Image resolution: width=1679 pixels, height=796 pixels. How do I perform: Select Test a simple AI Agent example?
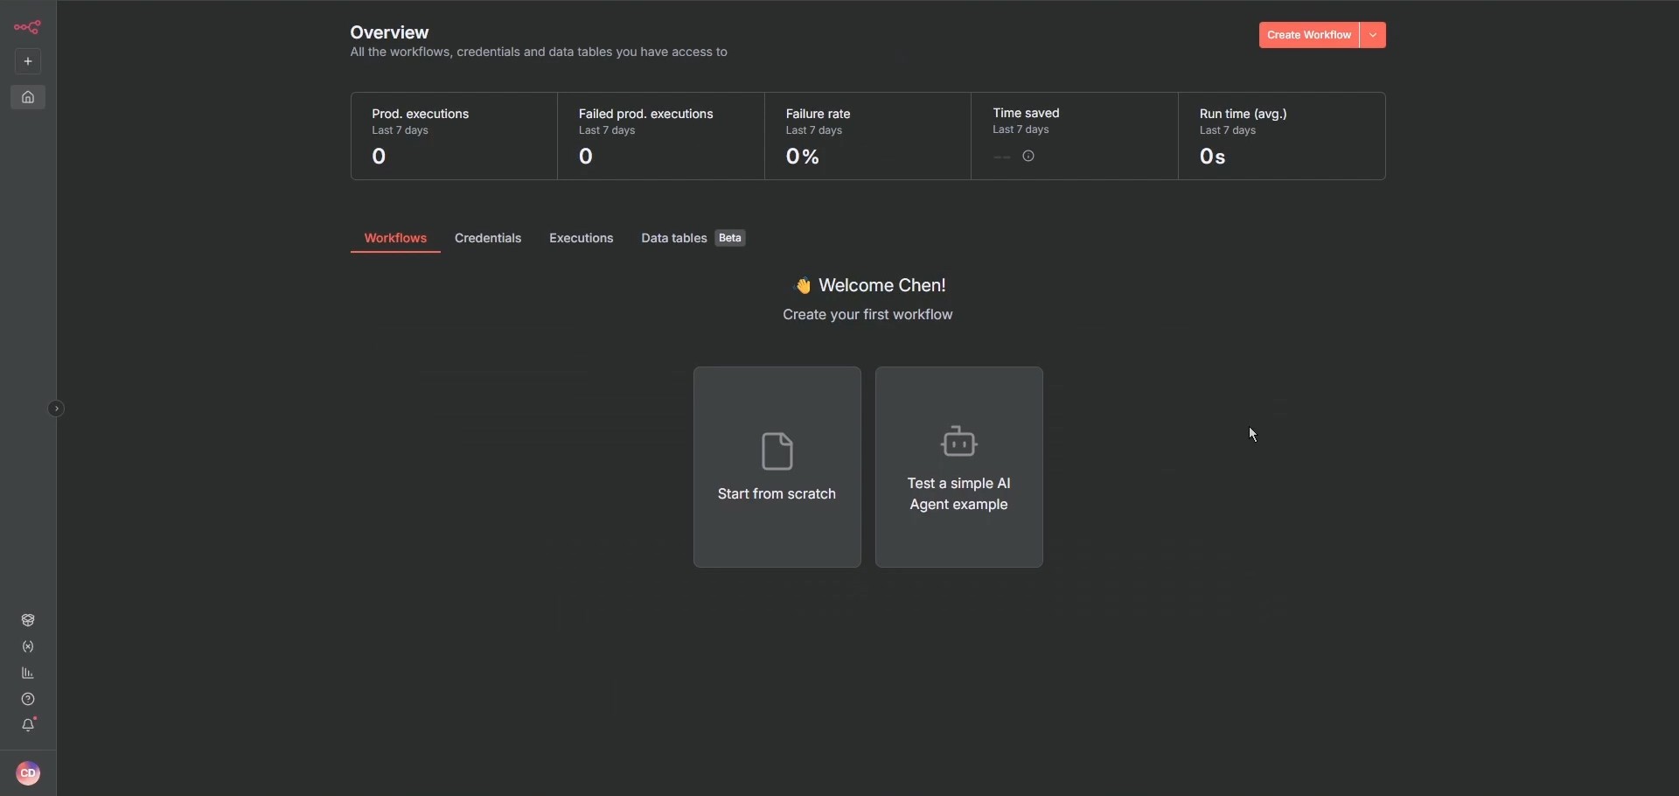959,467
